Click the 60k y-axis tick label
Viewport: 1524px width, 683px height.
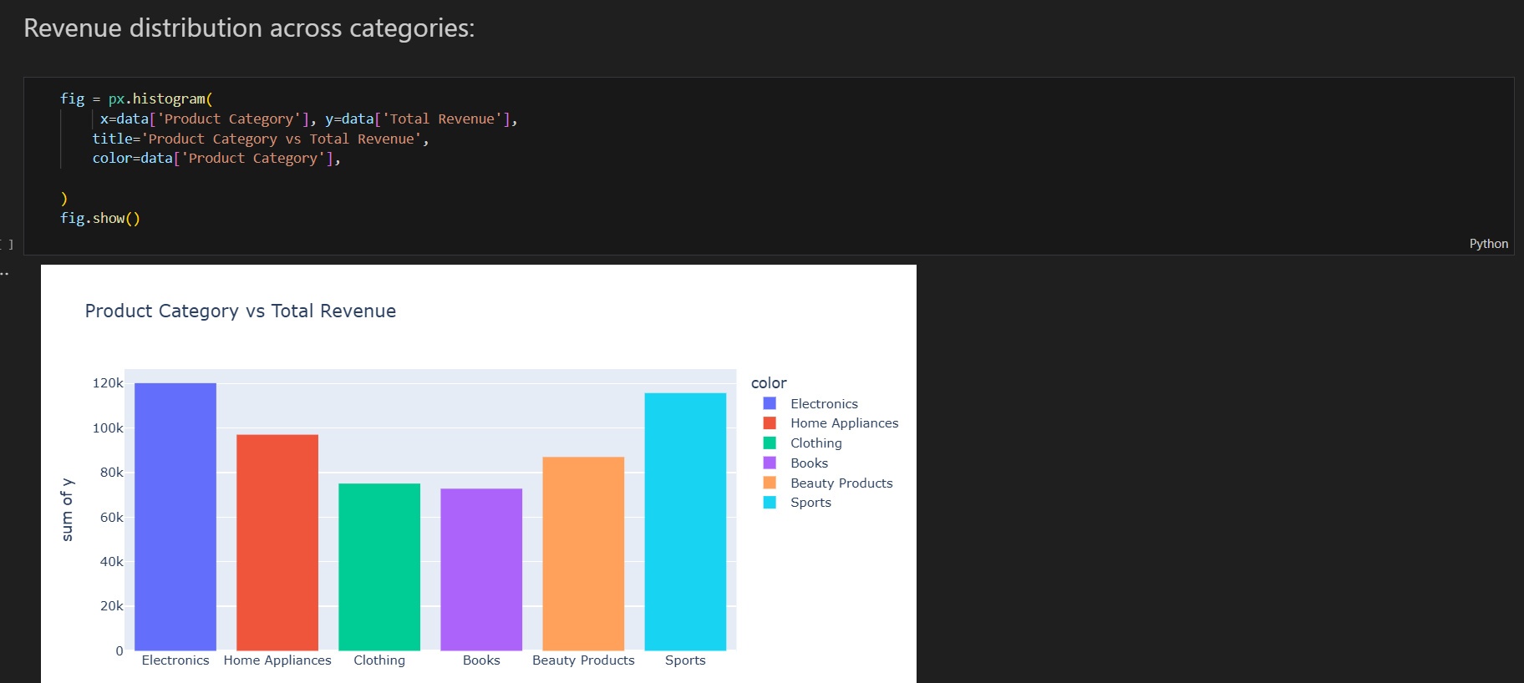click(x=112, y=518)
